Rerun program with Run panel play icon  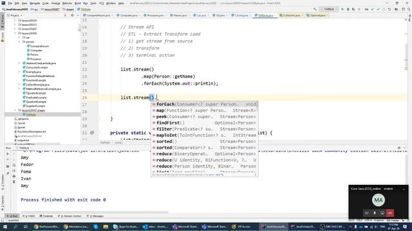[x=8, y=154]
